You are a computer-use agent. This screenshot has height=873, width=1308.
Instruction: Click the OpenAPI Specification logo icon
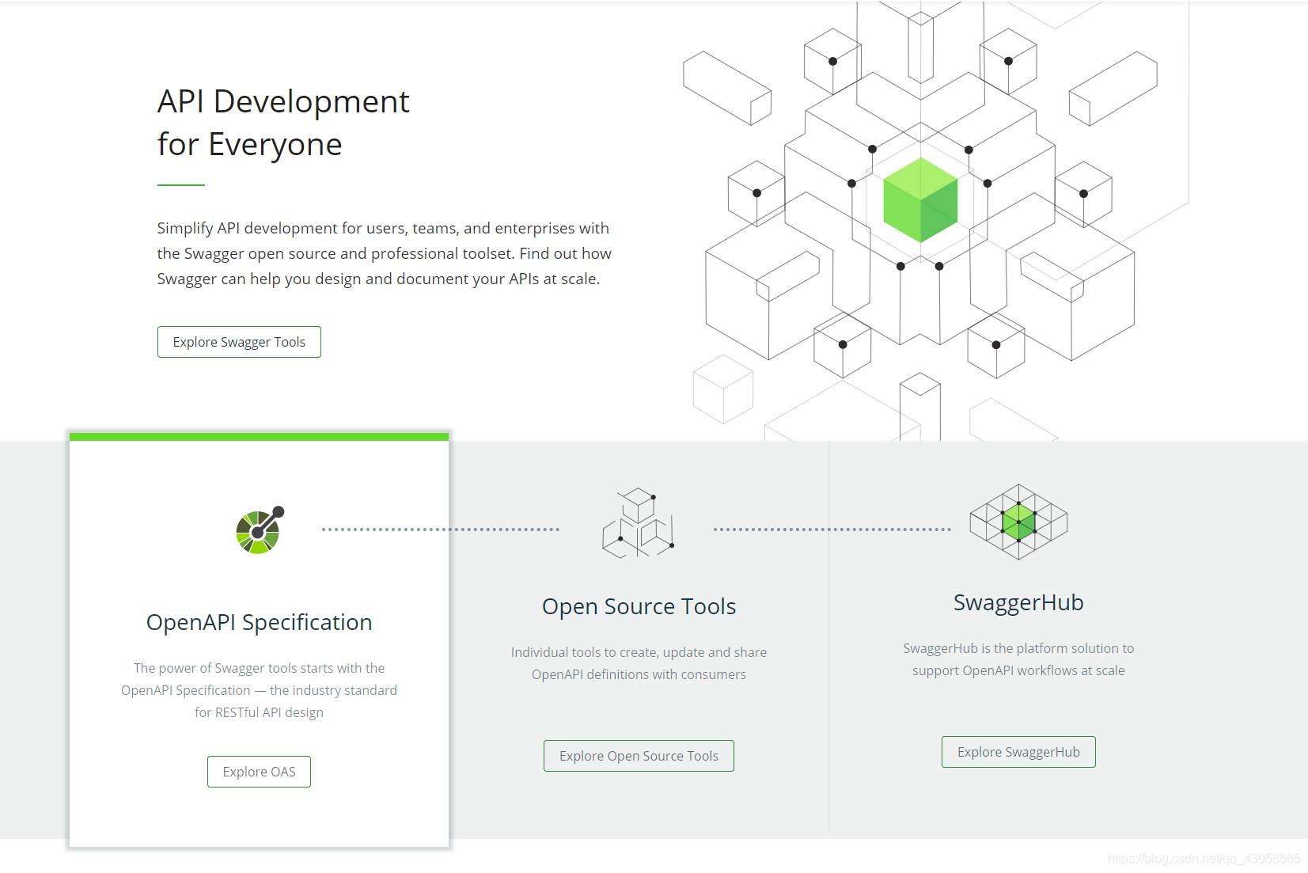click(x=260, y=529)
